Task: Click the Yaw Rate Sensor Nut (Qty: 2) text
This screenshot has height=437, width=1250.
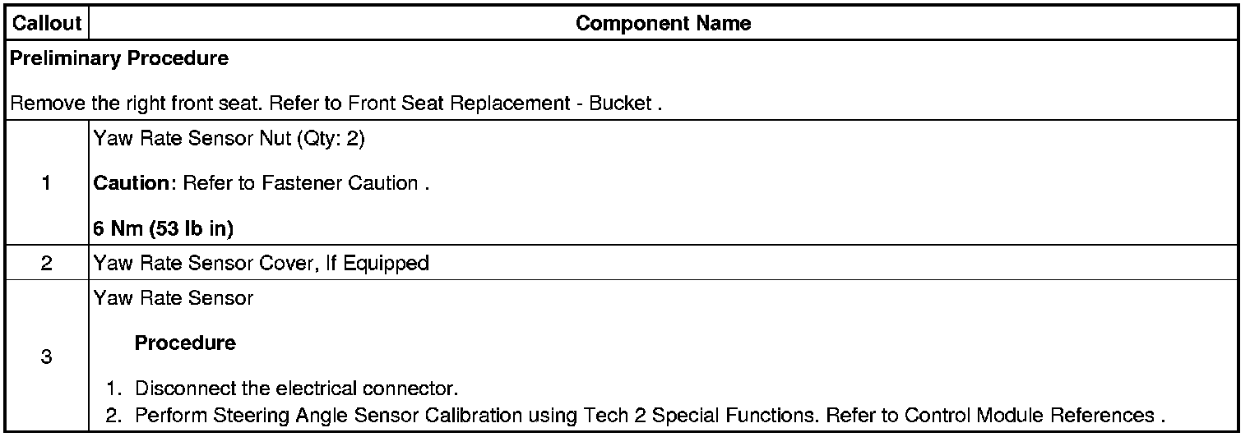Action: [229, 139]
